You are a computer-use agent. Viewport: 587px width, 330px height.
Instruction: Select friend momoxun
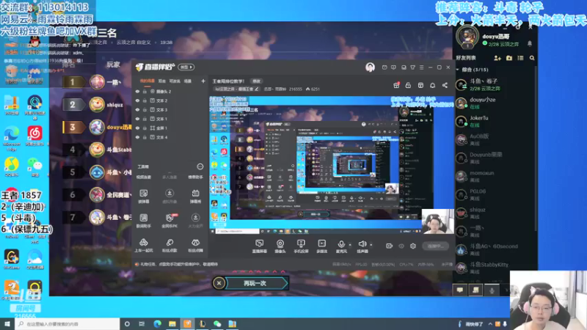coord(495,176)
